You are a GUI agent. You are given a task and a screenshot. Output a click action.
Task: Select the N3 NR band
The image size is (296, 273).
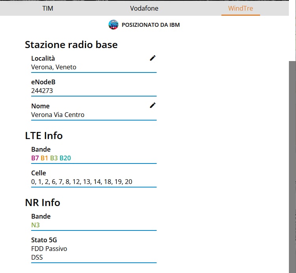coord(36,225)
